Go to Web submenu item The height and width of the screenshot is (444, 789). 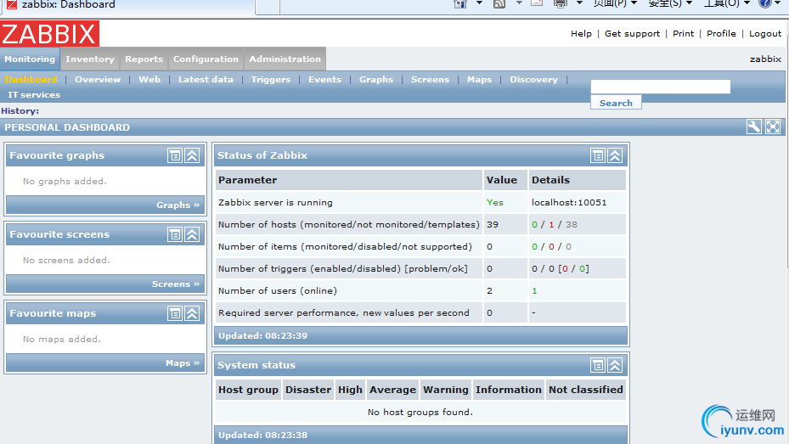[x=149, y=80]
